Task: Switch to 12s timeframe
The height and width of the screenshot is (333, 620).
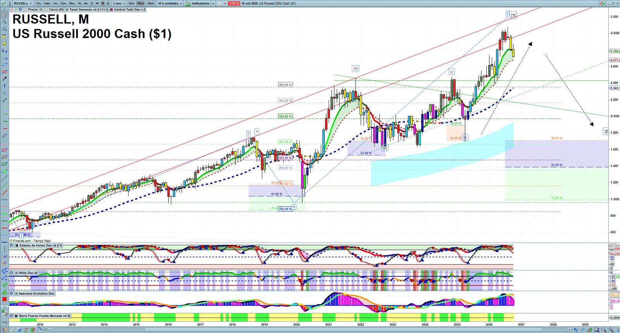Action: 38,3
